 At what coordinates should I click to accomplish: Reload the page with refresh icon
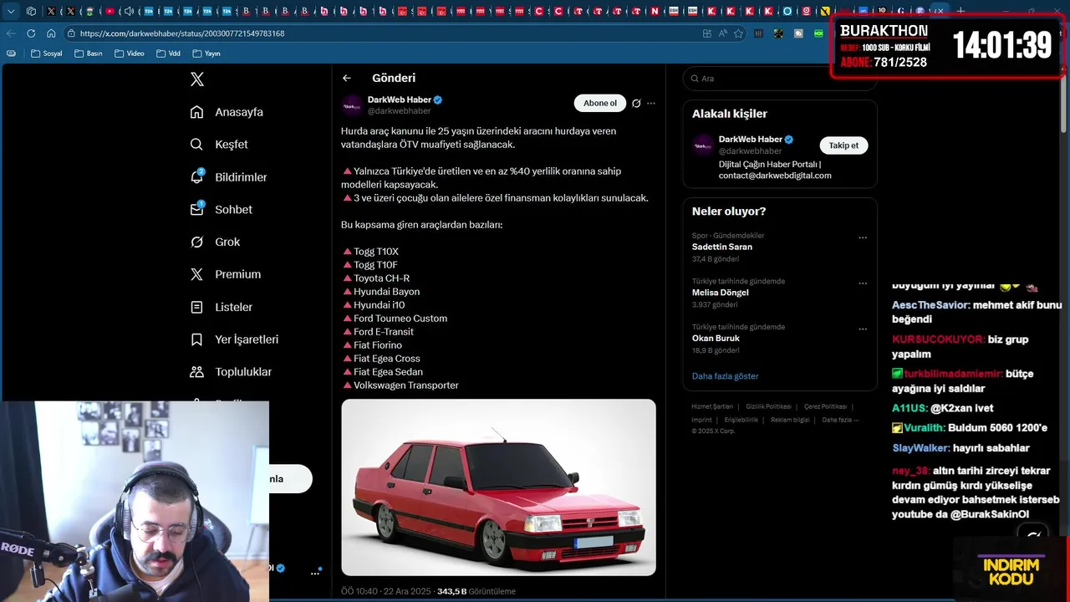31,33
